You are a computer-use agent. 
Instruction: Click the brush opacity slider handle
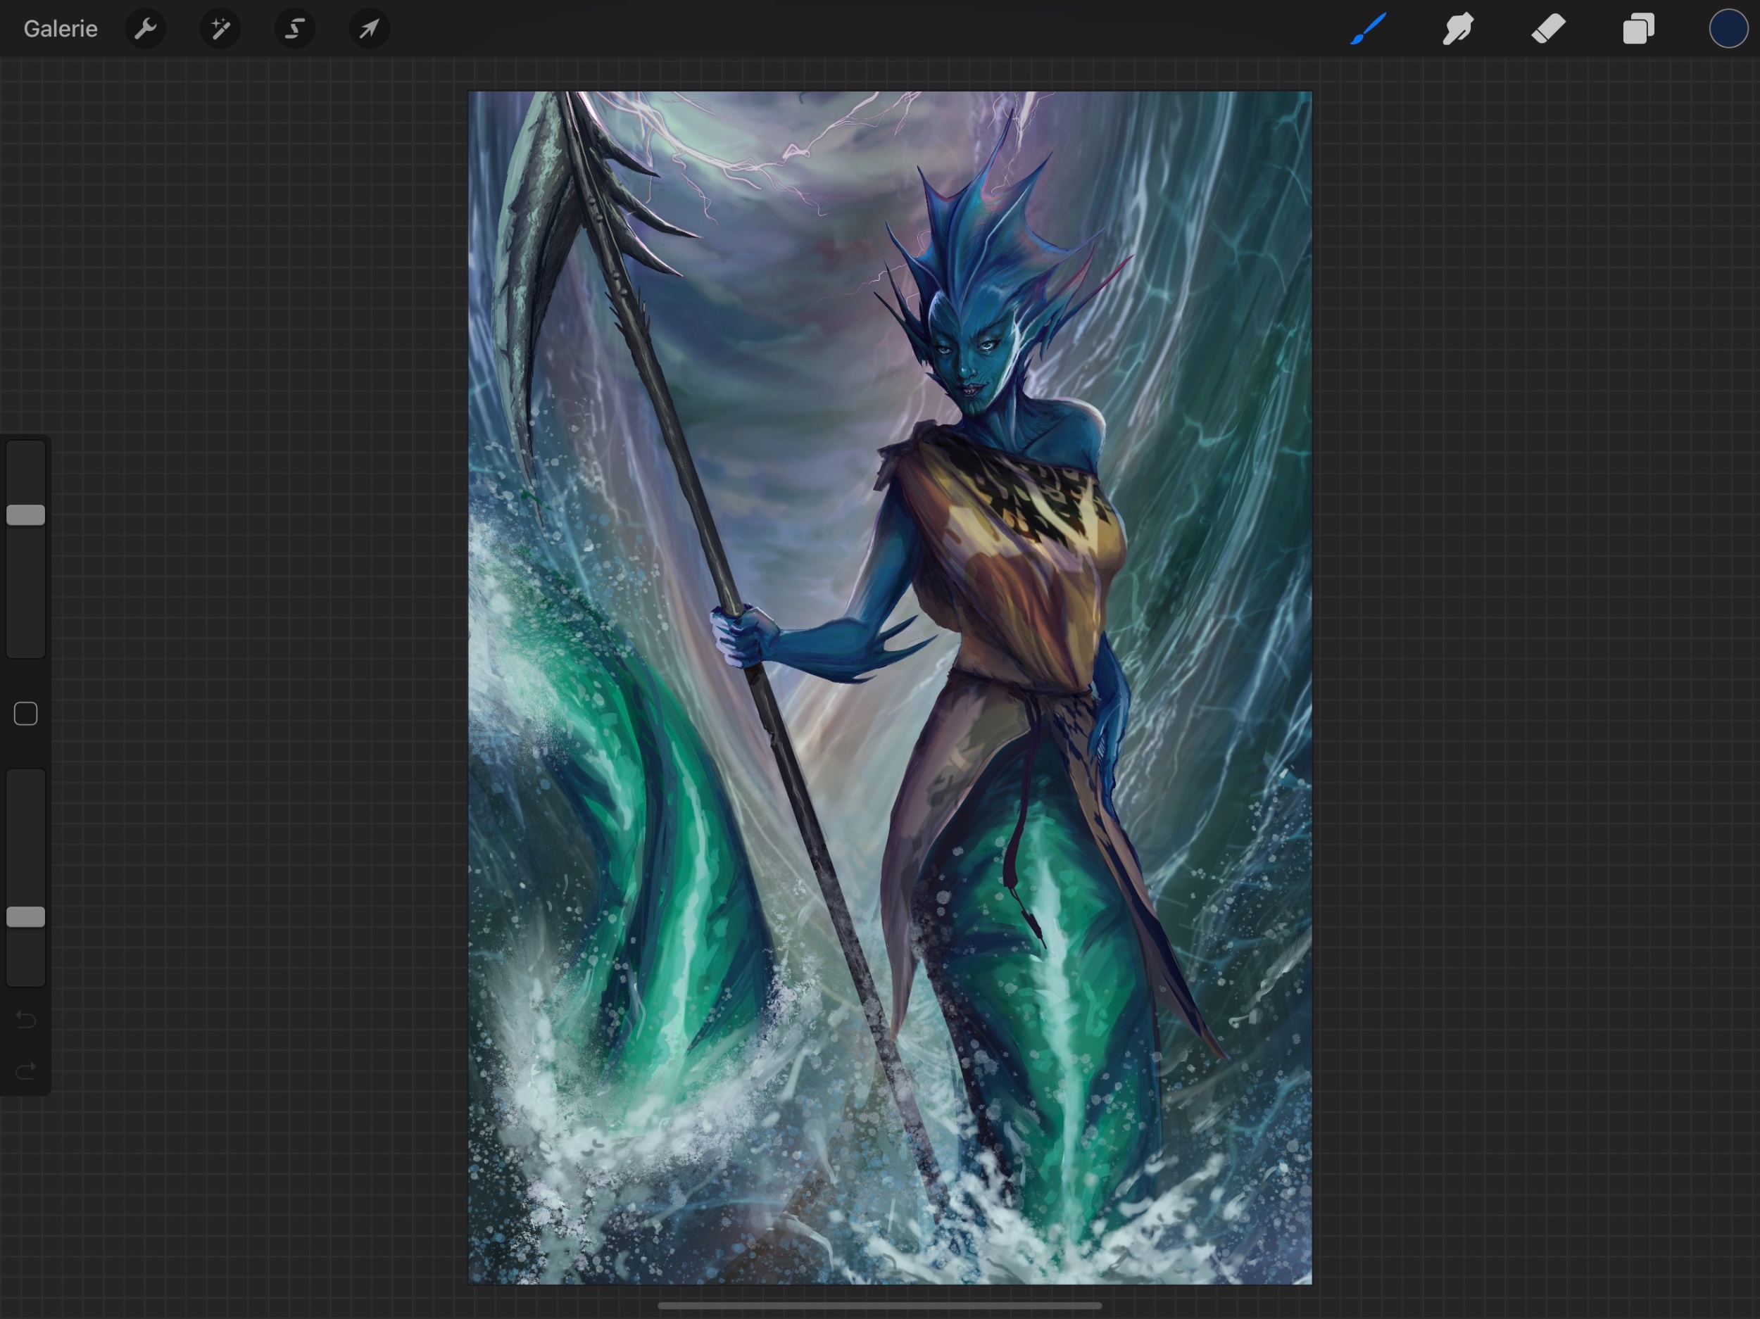(25, 916)
